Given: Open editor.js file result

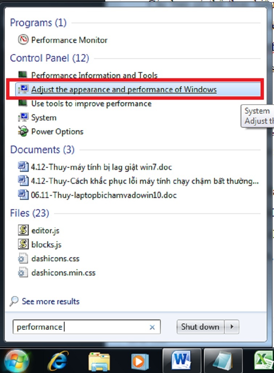Looking at the screenshot, I should pos(39,230).
